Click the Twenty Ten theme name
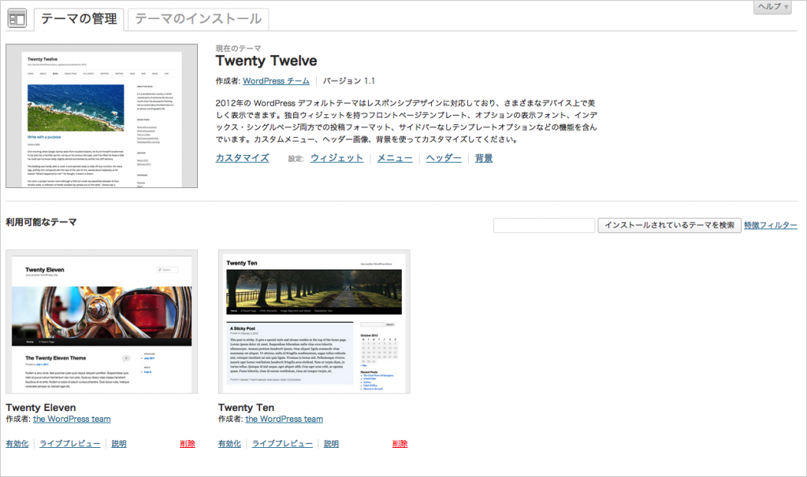This screenshot has height=477, width=807. pos(246,407)
